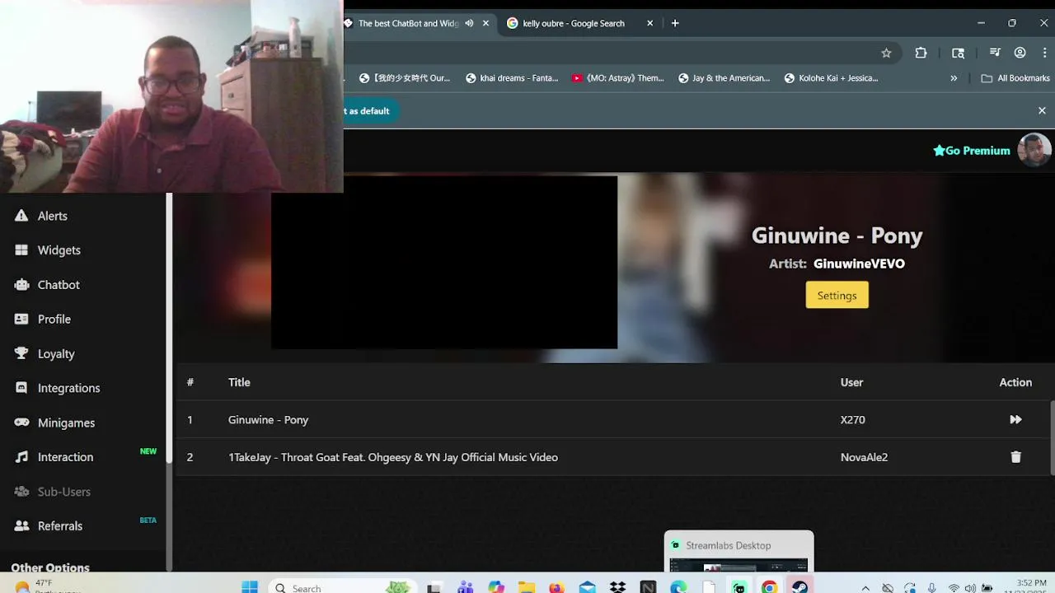
Task: Delete the 1TakeJay Throat Goat song request
Action: (x=1015, y=457)
